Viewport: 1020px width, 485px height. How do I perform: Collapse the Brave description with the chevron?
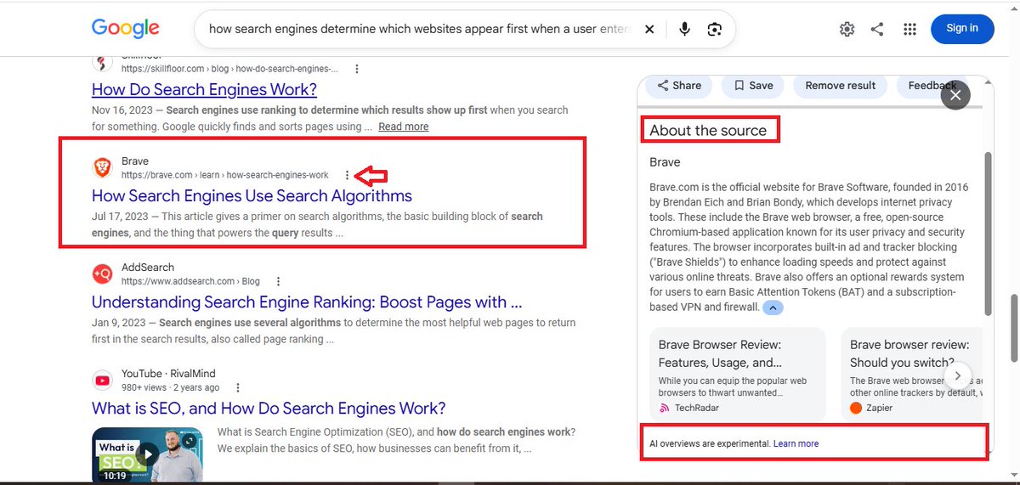[773, 307]
